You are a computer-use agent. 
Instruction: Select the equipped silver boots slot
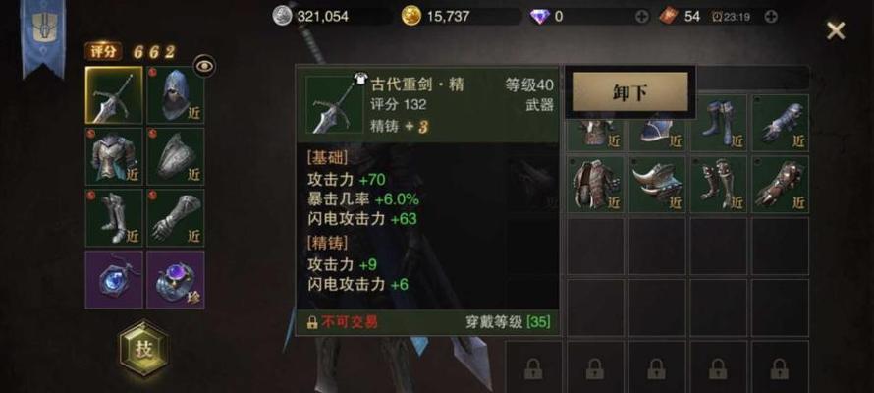click(x=114, y=218)
